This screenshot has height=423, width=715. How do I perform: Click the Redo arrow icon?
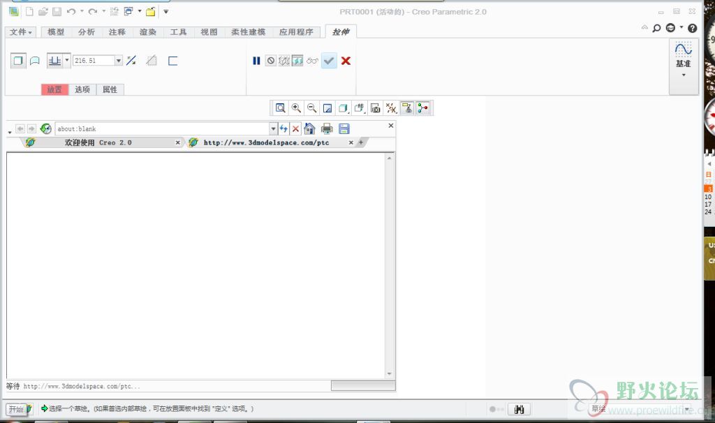tap(93, 11)
